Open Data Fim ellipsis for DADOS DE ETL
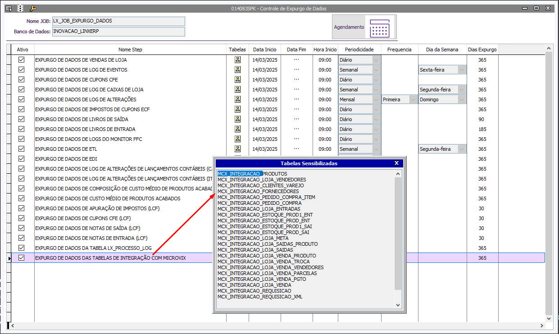Viewport: 559px width, 334px height. point(296,149)
